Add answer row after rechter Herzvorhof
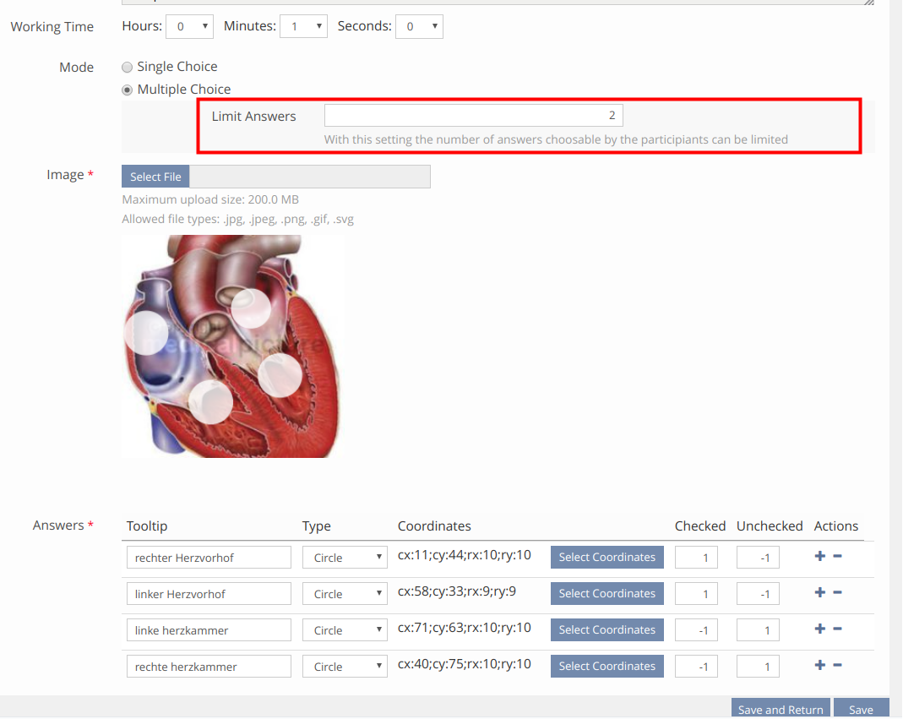The height and width of the screenshot is (719, 903). [819, 556]
